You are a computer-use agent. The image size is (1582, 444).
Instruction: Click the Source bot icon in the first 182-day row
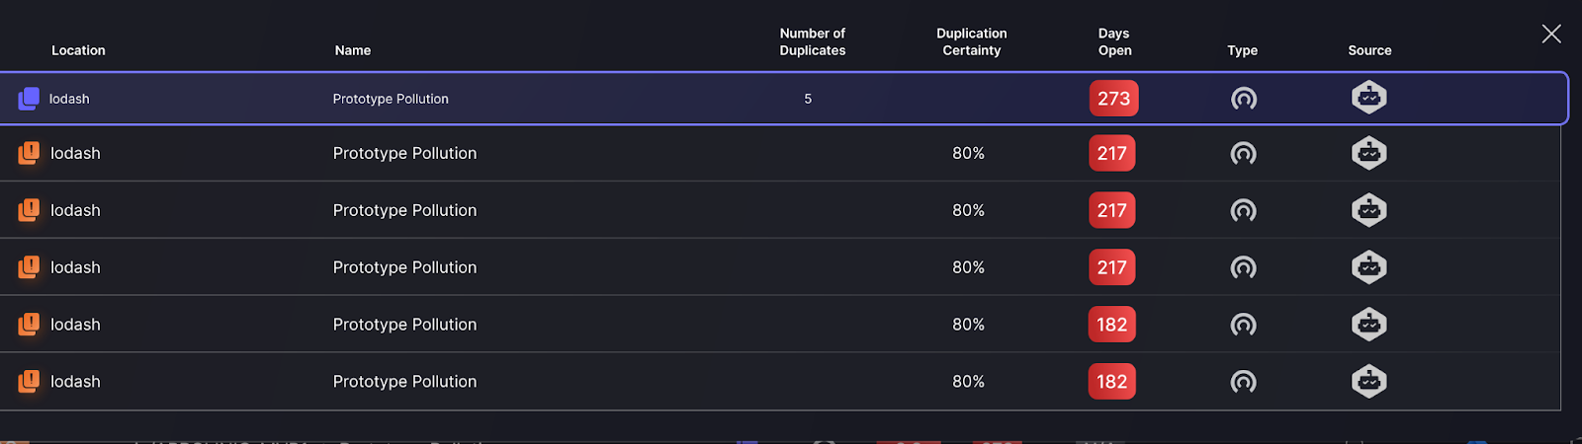pyautogui.click(x=1369, y=325)
